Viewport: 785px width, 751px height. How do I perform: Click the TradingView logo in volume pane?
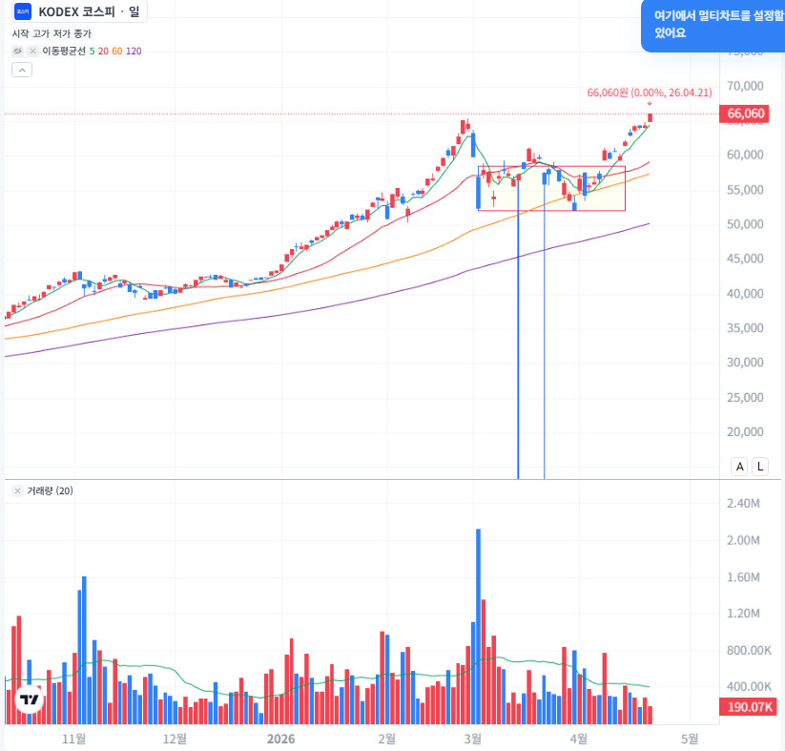coord(29,699)
